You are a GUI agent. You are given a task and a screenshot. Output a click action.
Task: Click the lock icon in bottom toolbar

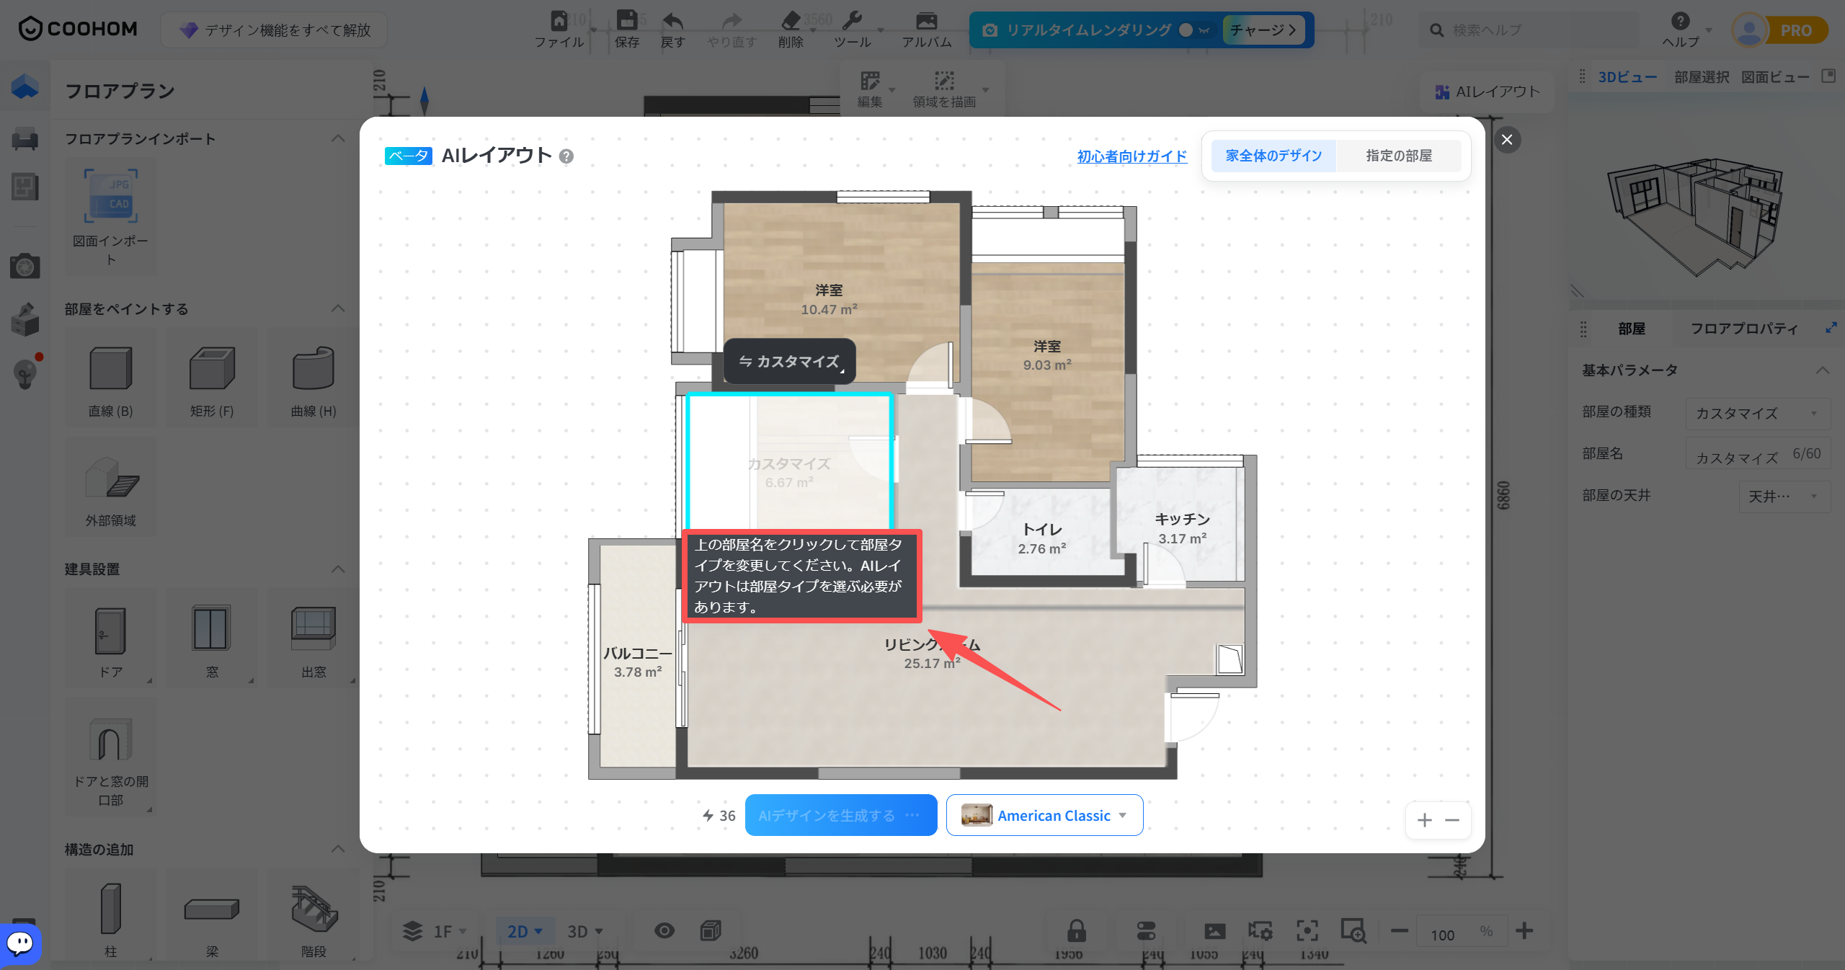tap(1077, 930)
